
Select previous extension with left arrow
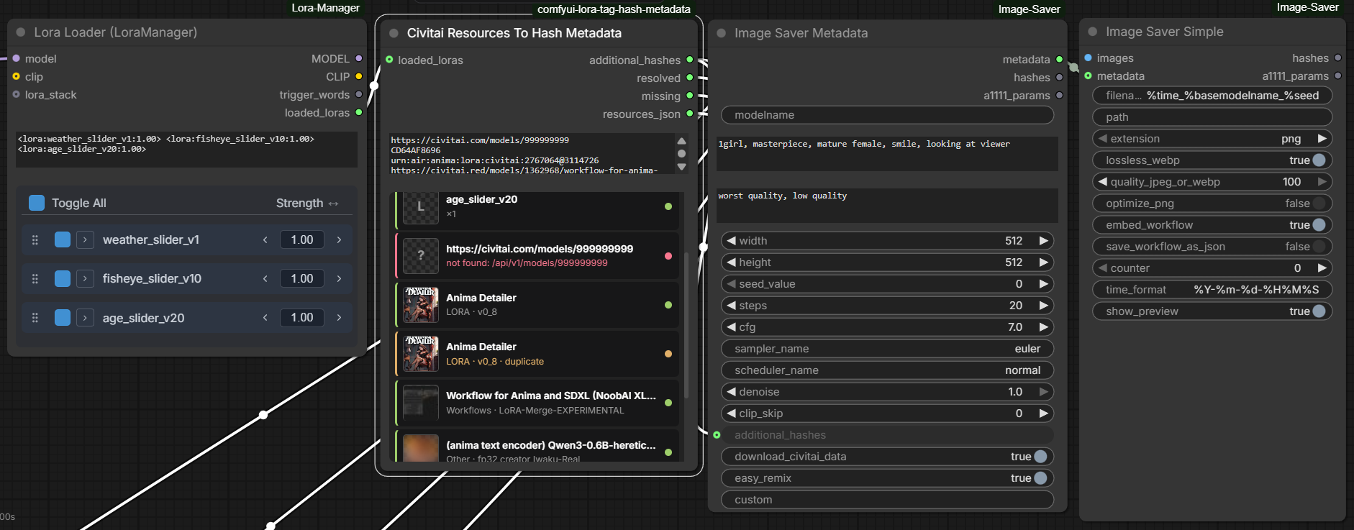click(1102, 139)
